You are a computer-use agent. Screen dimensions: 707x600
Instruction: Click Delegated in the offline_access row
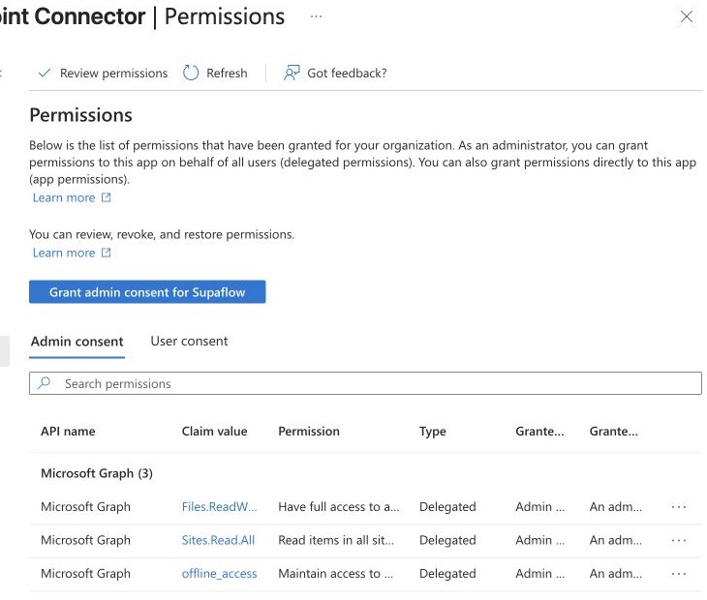pos(447,574)
